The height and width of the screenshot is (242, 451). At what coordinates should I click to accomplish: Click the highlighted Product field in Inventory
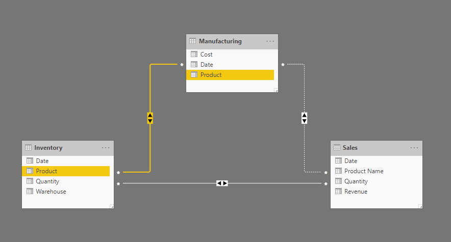(x=46, y=171)
